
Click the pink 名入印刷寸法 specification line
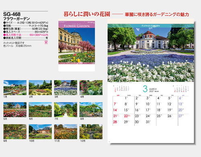26,35
